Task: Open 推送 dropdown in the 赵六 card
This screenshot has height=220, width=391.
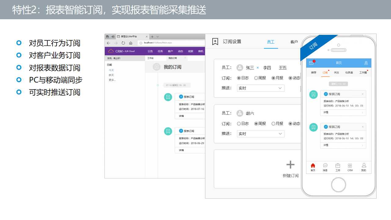Action: pyautogui.click(x=261, y=134)
